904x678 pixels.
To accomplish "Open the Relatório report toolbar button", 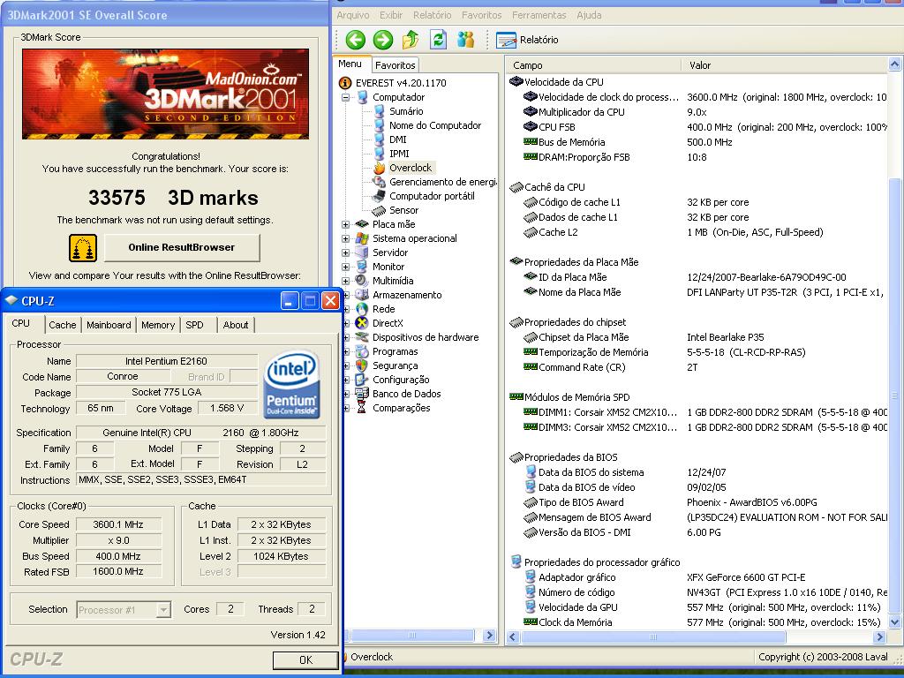I will tap(527, 40).
